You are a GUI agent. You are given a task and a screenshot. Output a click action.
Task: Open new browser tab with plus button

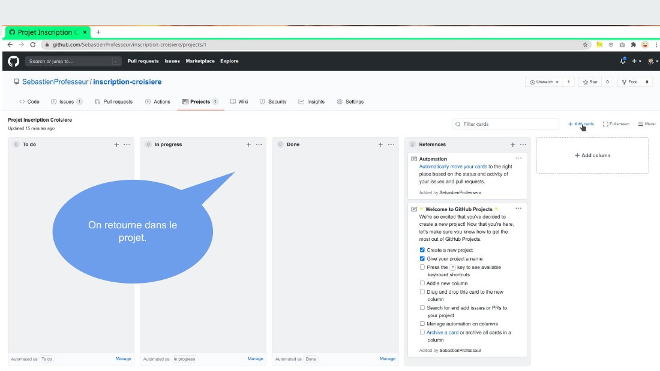coord(98,32)
